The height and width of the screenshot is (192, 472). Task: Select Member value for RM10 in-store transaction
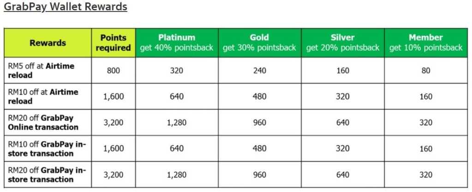tap(425, 149)
